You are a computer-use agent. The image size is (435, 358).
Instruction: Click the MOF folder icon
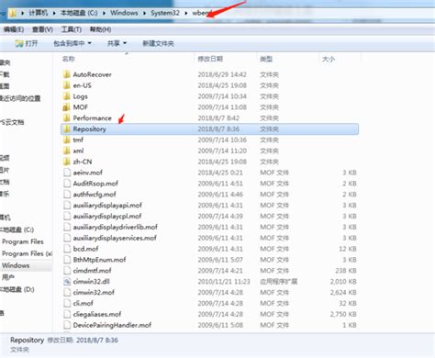pyautogui.click(x=66, y=107)
